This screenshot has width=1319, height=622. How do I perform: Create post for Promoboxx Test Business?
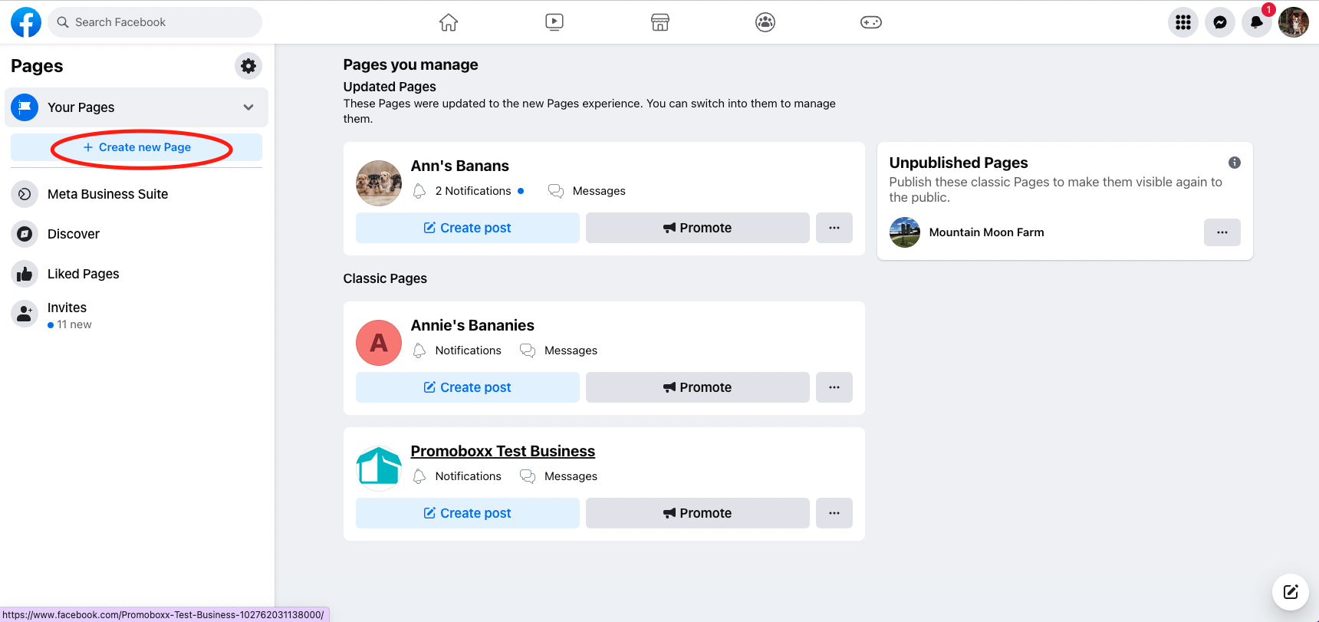pyautogui.click(x=468, y=513)
